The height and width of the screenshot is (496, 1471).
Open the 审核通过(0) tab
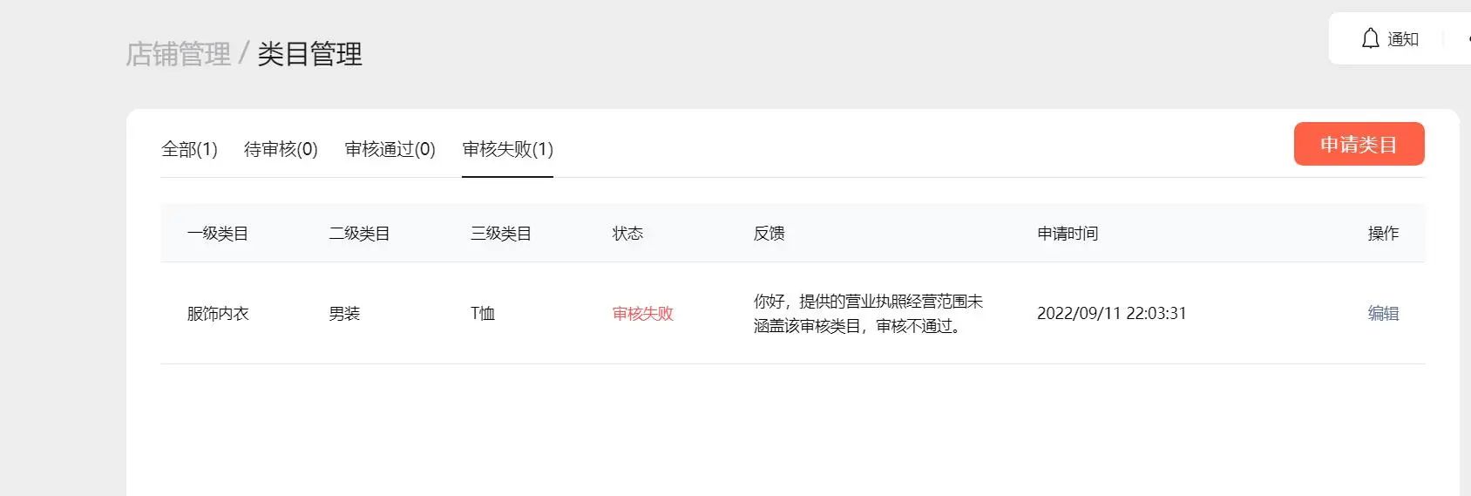pyautogui.click(x=390, y=149)
